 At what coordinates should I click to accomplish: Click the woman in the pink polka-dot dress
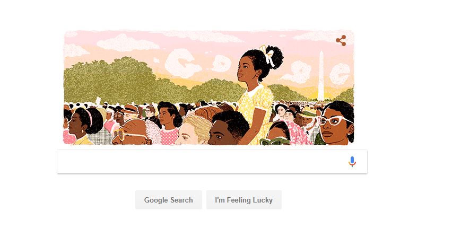(x=170, y=123)
